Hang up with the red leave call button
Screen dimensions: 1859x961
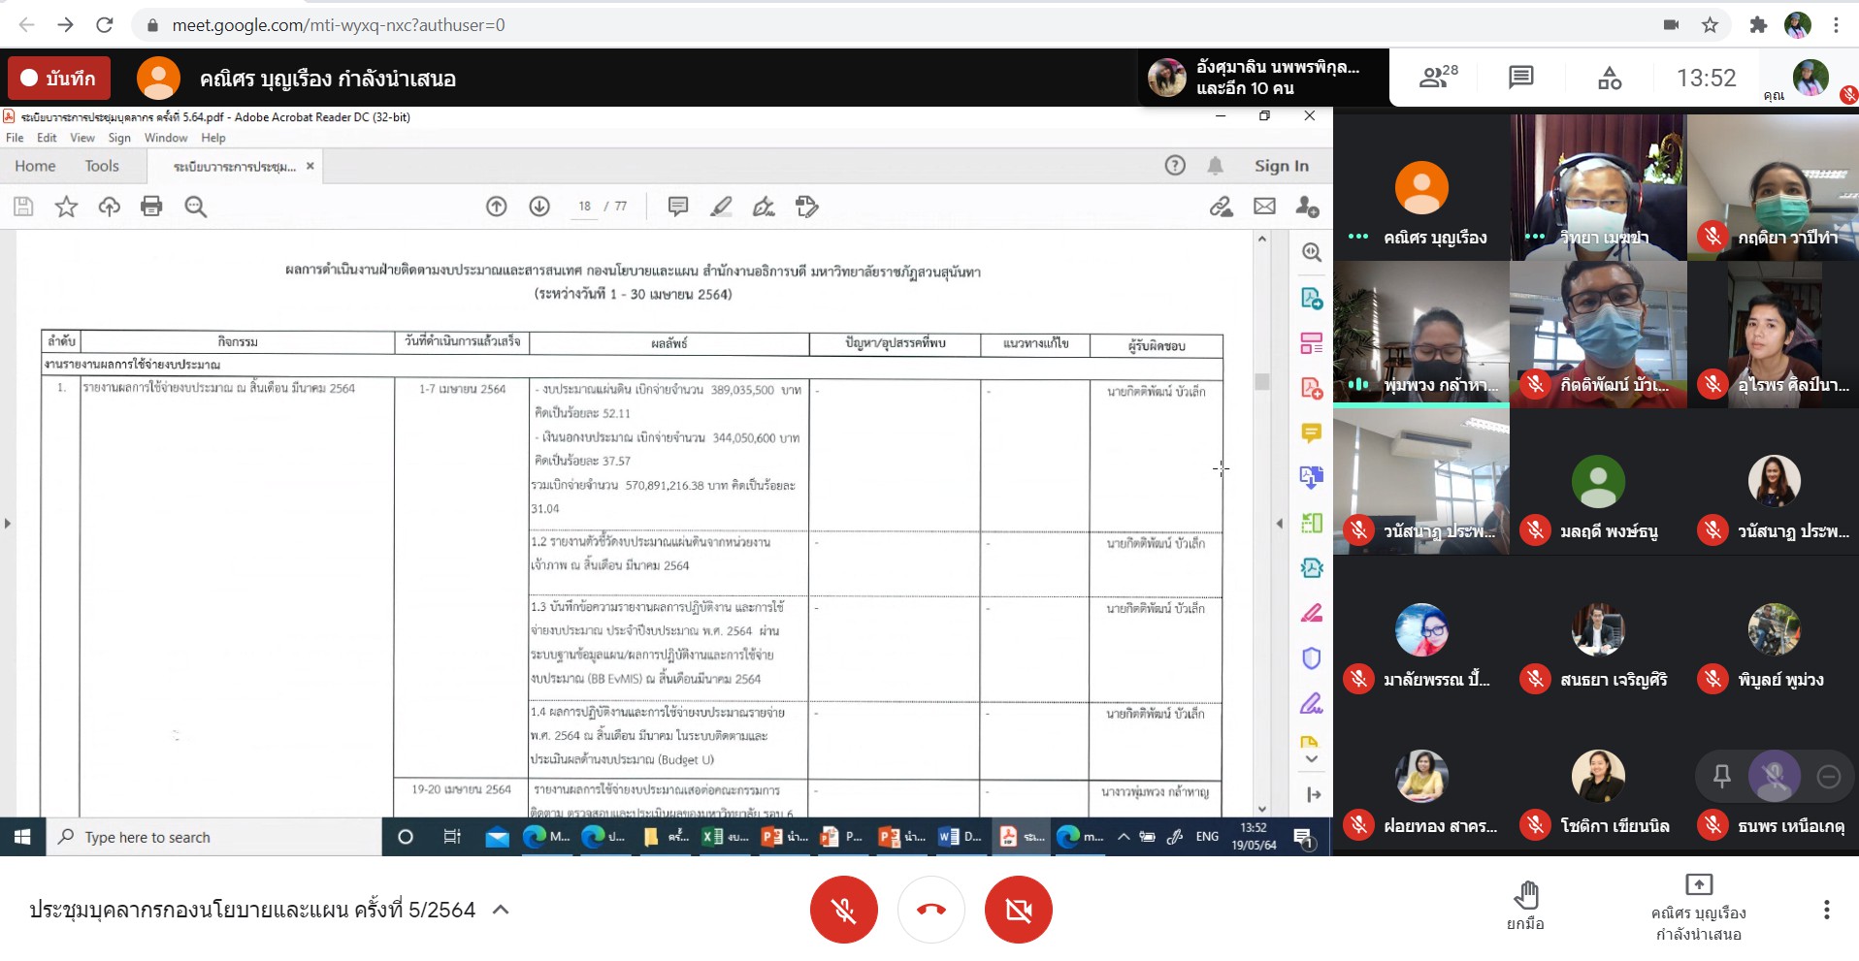[930, 910]
